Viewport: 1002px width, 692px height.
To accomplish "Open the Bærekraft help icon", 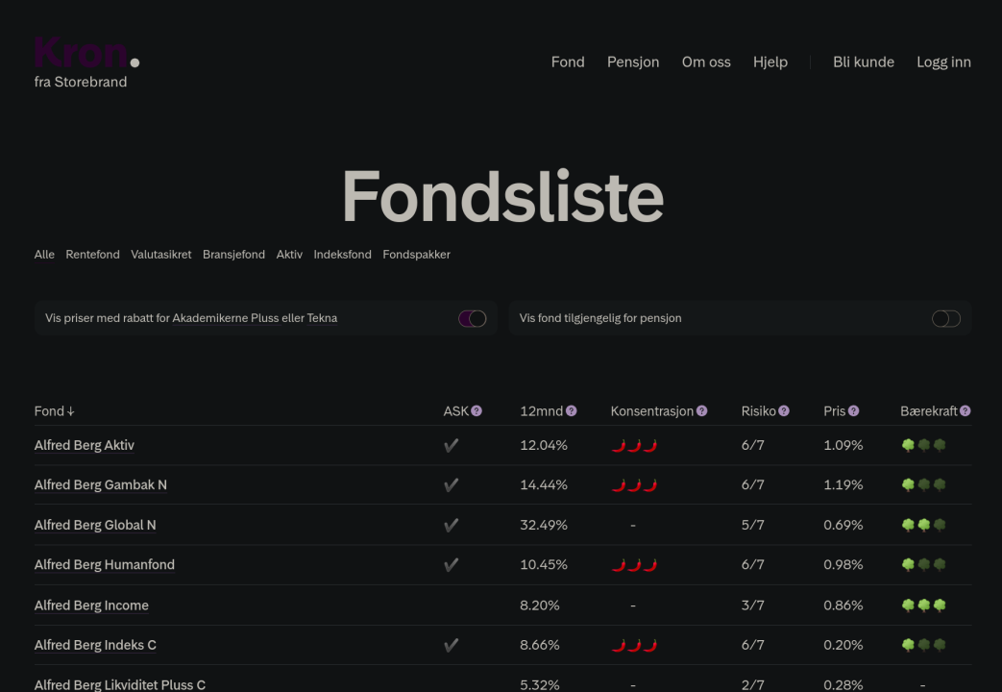I will point(965,411).
